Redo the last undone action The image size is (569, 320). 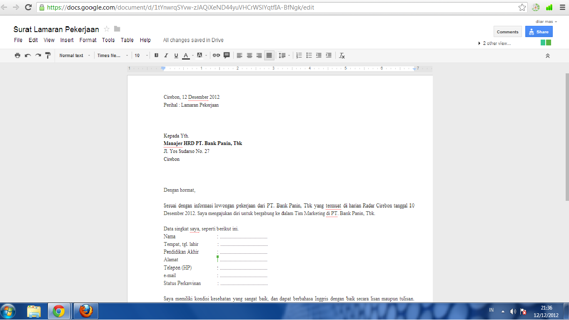pos(38,55)
